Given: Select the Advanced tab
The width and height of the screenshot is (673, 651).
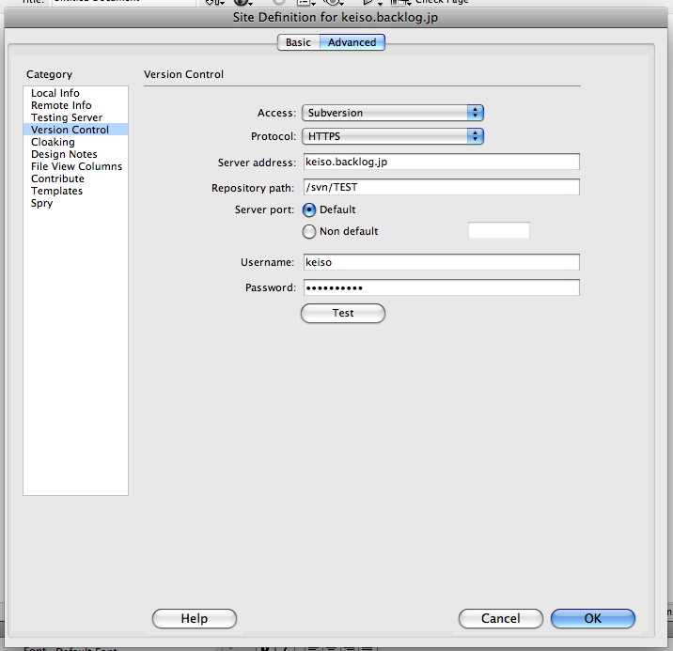Looking at the screenshot, I should [x=352, y=42].
